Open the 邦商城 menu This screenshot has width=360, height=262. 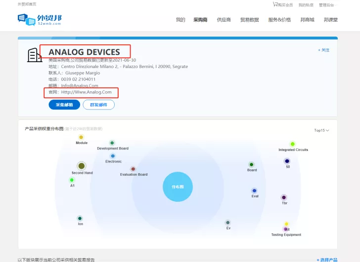click(x=308, y=20)
